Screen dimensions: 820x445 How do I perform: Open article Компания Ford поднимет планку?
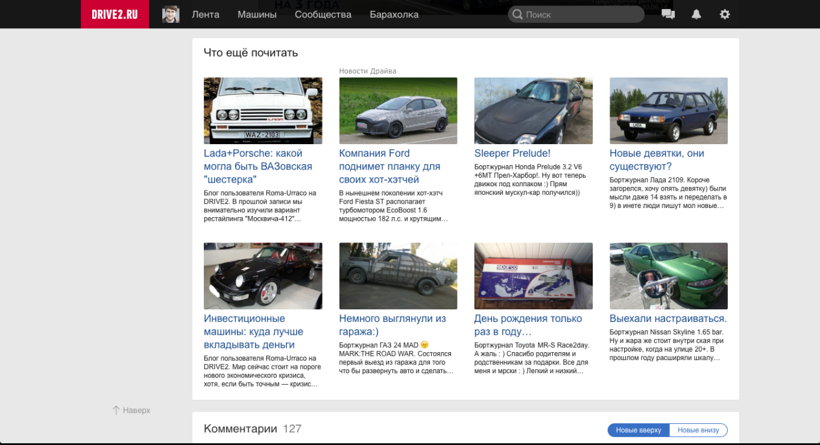(x=389, y=166)
